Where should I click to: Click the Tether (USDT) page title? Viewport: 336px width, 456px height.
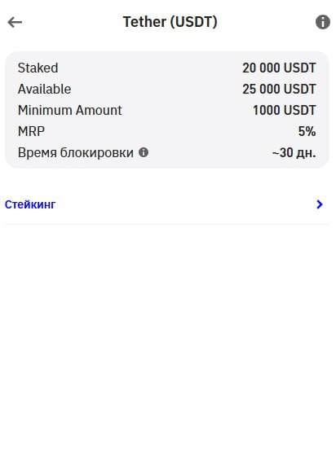click(x=170, y=22)
